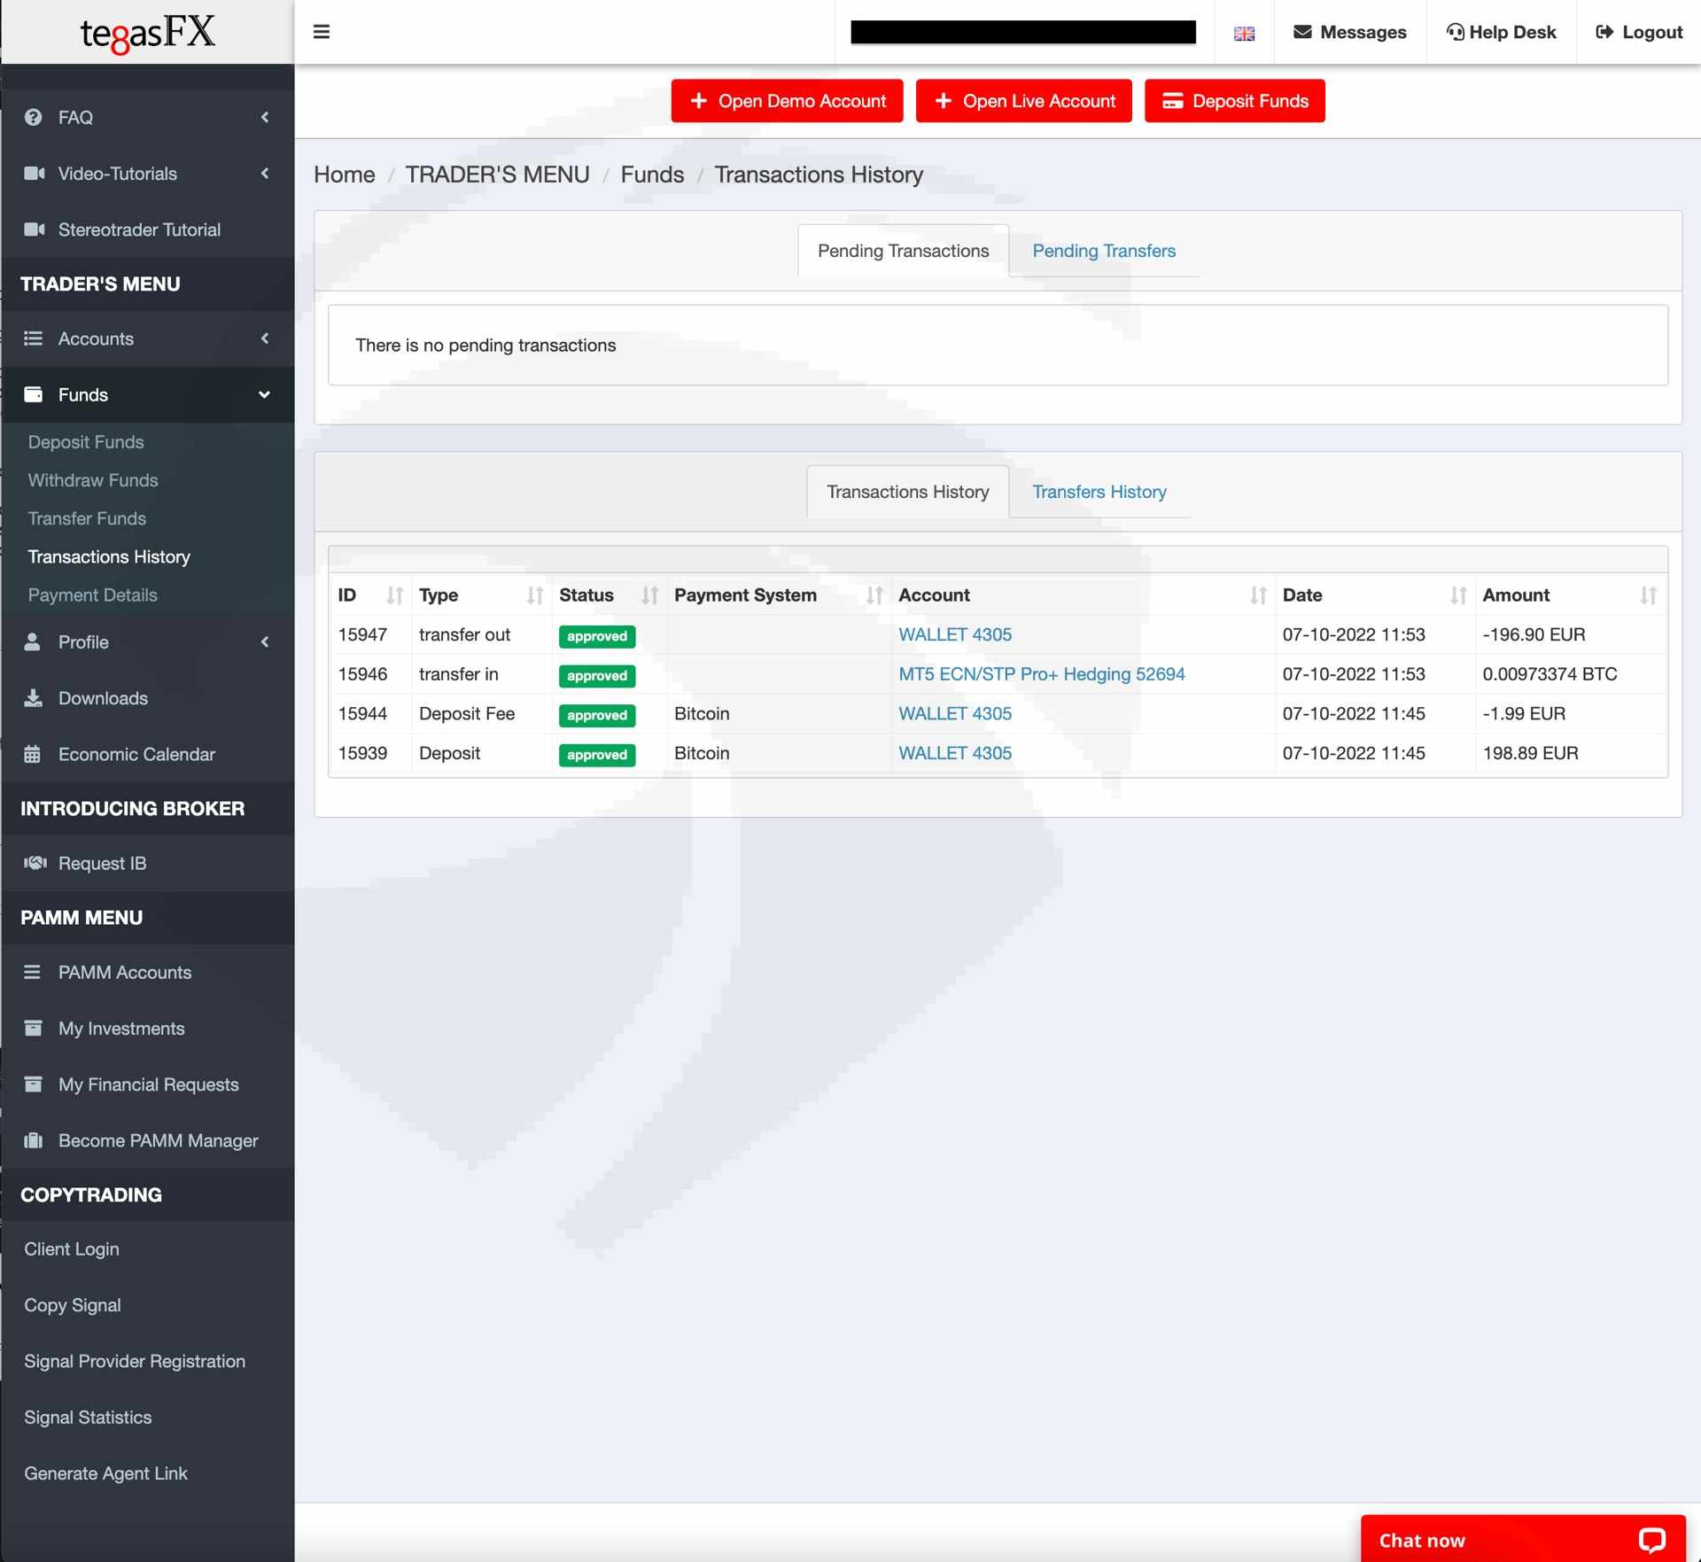The image size is (1701, 1562).
Task: Click the Request IB handshake icon
Action: click(x=35, y=863)
